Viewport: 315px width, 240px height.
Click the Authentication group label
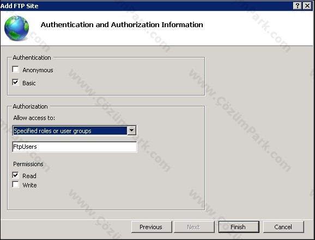click(32, 58)
